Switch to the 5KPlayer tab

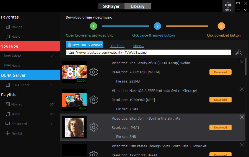111,6
